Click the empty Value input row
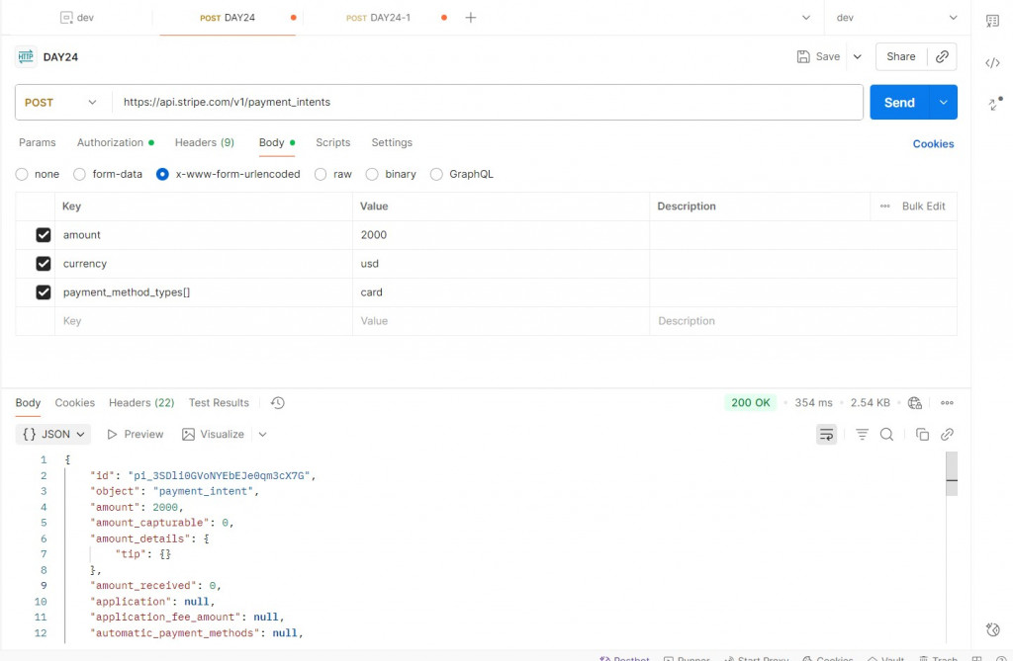Screen dimensions: 1013x661 (501, 321)
